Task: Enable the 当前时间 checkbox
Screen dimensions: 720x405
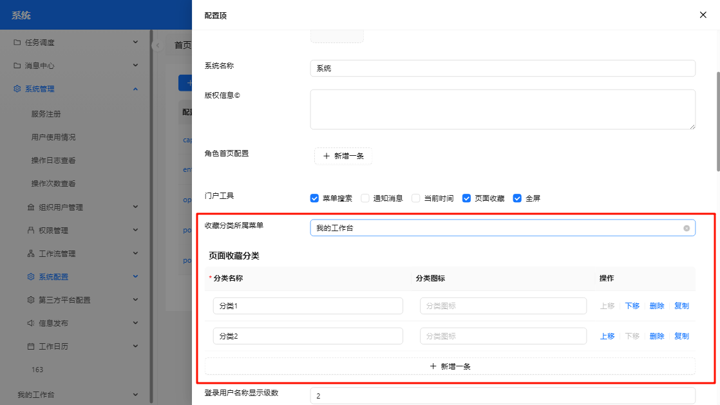Action: (415, 198)
